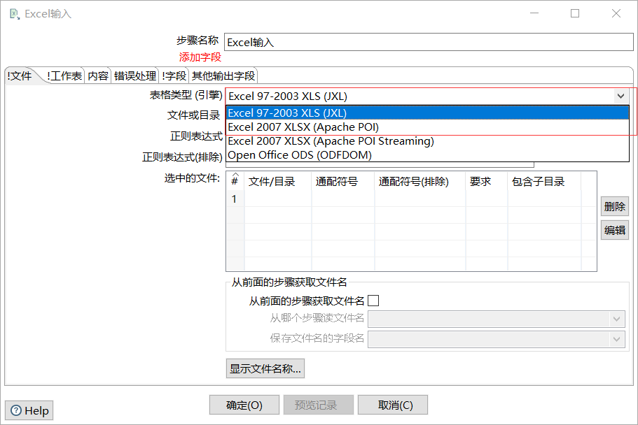This screenshot has width=638, height=425.
Task: Open the 其他输出字段 tab
Action: pos(223,76)
